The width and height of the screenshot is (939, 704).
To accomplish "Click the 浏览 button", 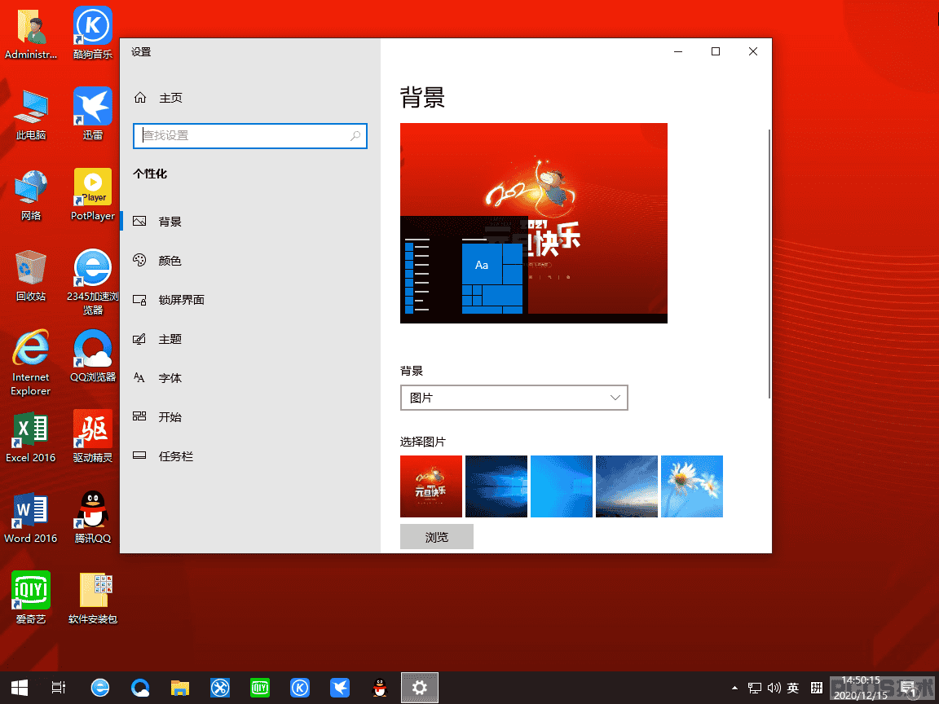I will [x=437, y=537].
